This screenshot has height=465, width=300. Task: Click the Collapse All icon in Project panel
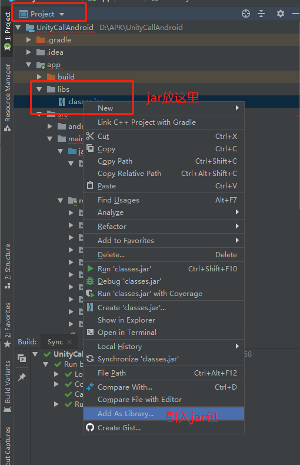pos(261,14)
